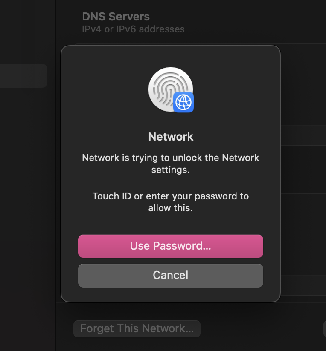
Task: Click the bold Network dialog title
Action: click(171, 137)
